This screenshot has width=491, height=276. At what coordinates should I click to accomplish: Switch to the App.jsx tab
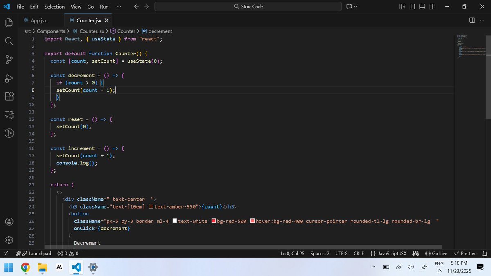click(41, 20)
